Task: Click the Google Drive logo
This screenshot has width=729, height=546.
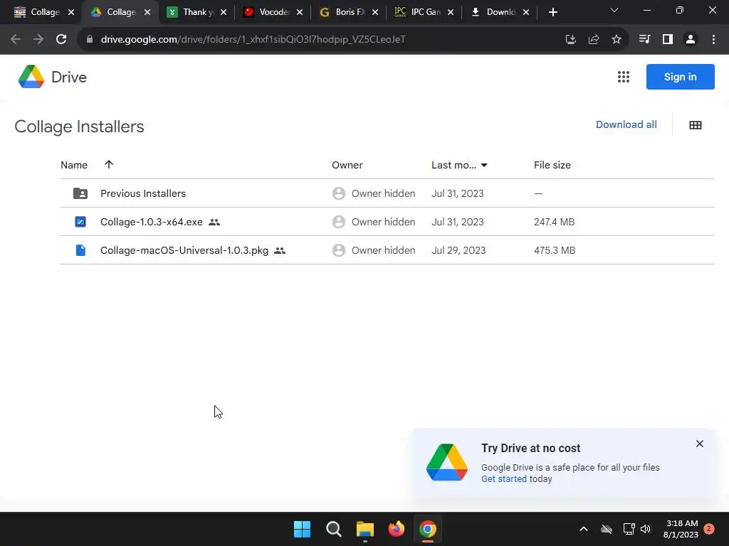Action: pyautogui.click(x=31, y=77)
